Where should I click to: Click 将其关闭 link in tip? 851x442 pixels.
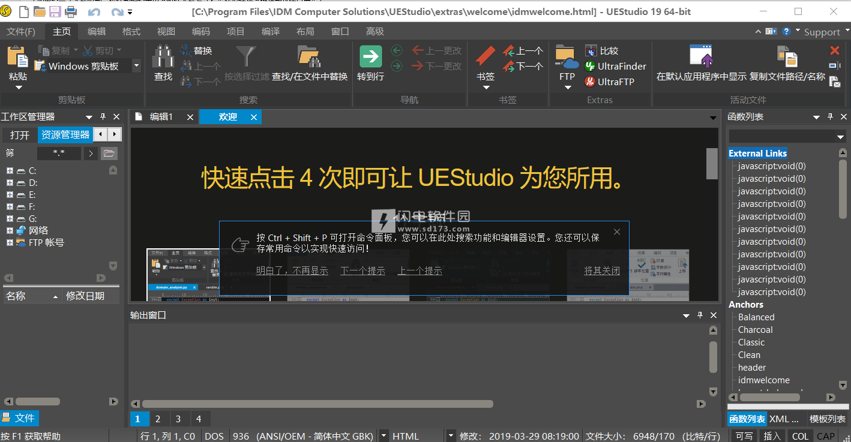pos(603,271)
